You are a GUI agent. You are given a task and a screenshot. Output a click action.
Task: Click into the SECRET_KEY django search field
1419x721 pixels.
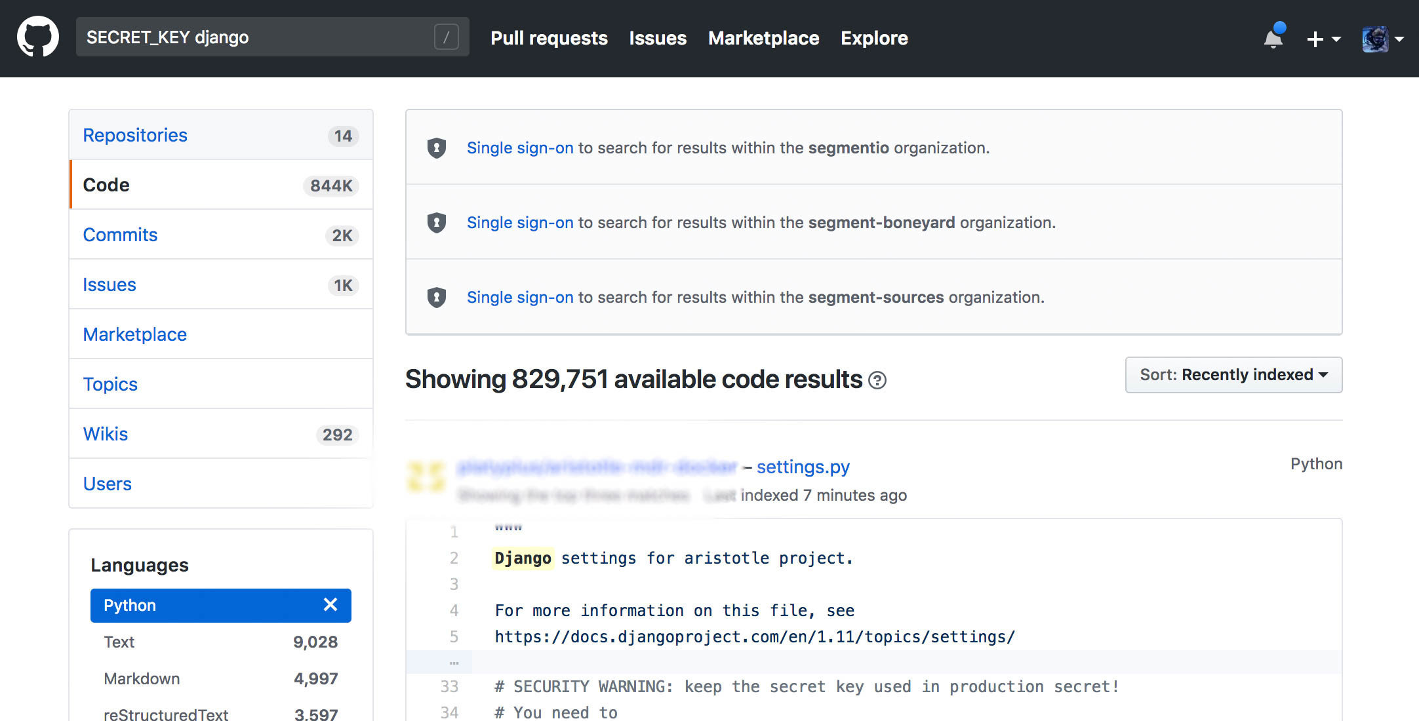(x=256, y=37)
